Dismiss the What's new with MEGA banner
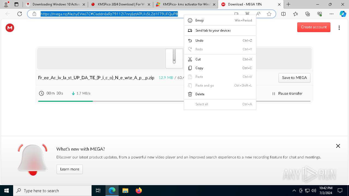Viewport: 349px width, 196px height. point(338,146)
